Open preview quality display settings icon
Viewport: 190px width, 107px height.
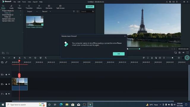[x=175, y=53]
